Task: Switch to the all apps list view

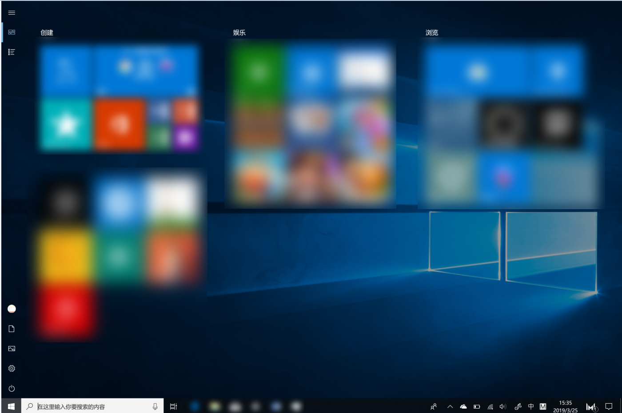Action: (12, 52)
